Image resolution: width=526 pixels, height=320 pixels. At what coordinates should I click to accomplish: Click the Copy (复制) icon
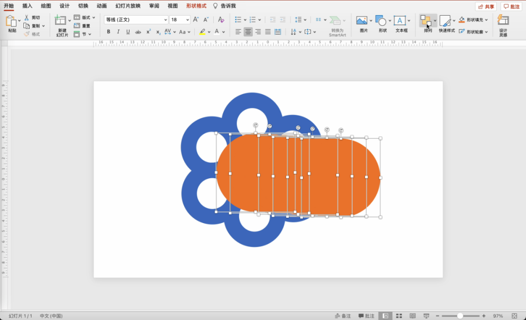[27, 26]
